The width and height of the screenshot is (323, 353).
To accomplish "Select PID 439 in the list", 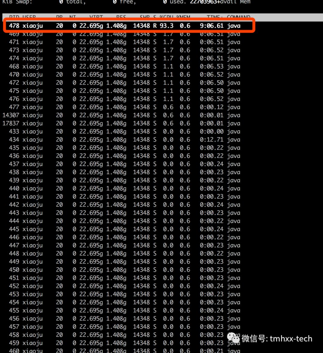I will (x=14, y=180).
